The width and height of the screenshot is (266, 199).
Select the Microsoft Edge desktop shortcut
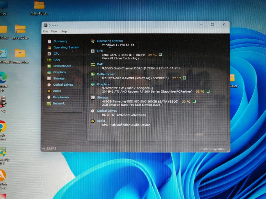coord(3,82)
